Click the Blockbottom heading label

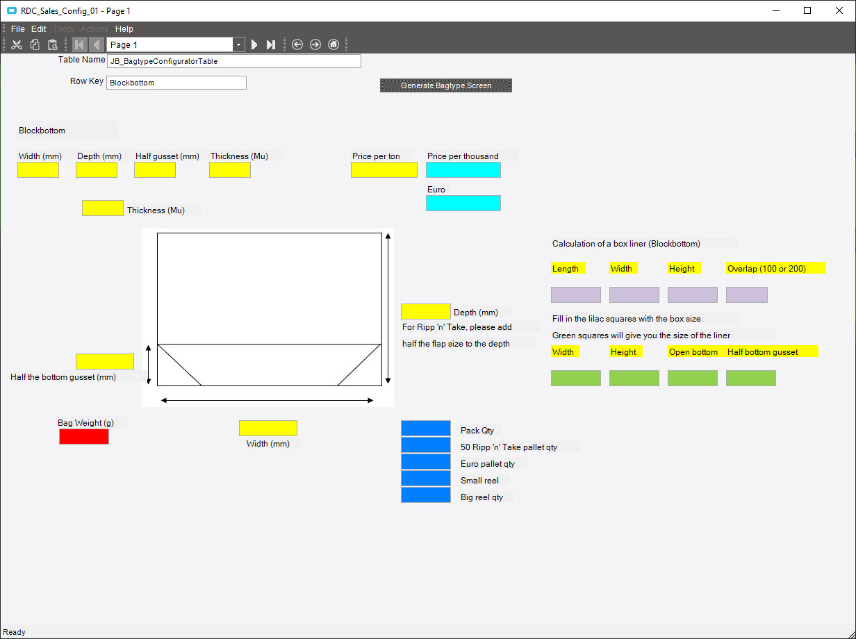[42, 130]
